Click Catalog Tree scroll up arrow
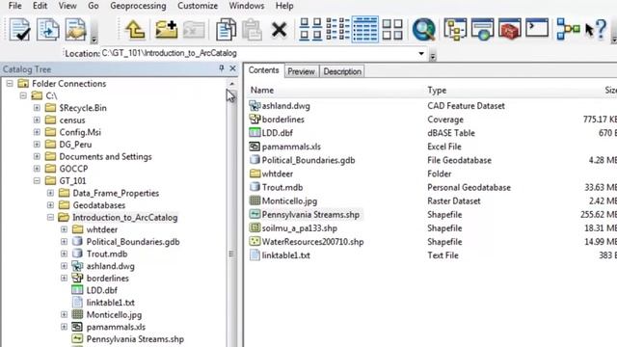The image size is (617, 347). [231, 84]
